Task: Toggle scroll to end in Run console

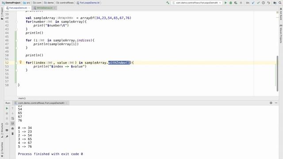Action: tap(12, 124)
